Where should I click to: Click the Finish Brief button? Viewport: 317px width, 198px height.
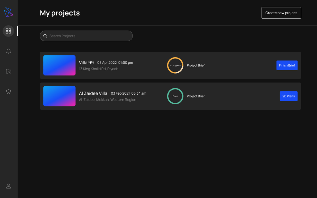click(287, 65)
